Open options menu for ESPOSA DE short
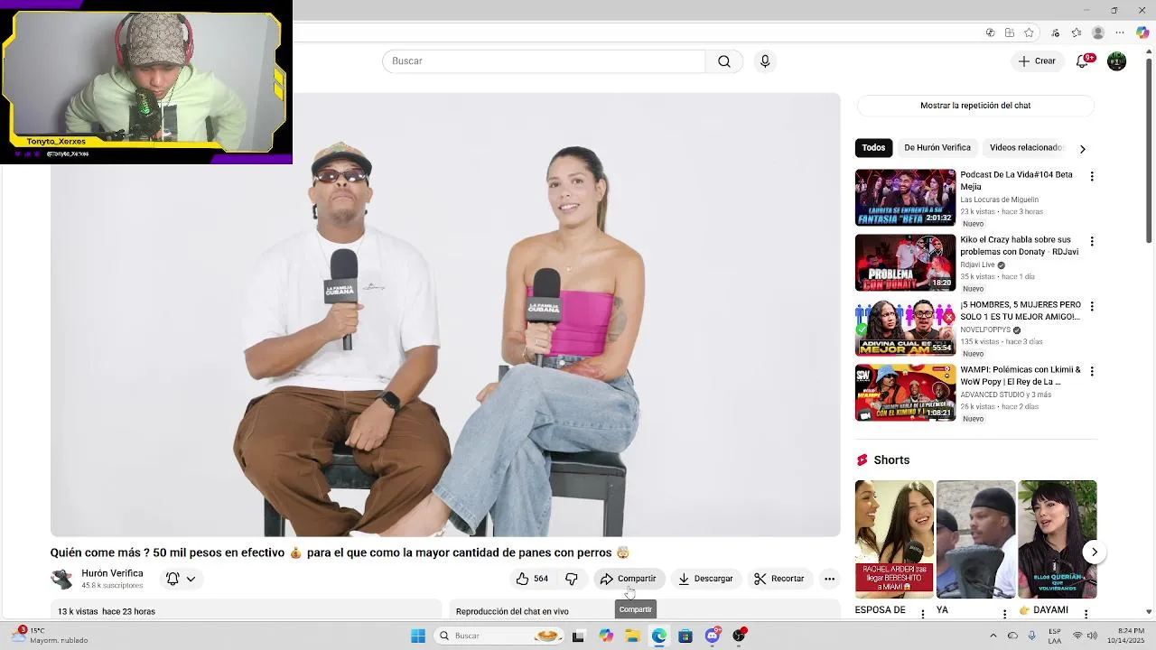 pos(923,614)
